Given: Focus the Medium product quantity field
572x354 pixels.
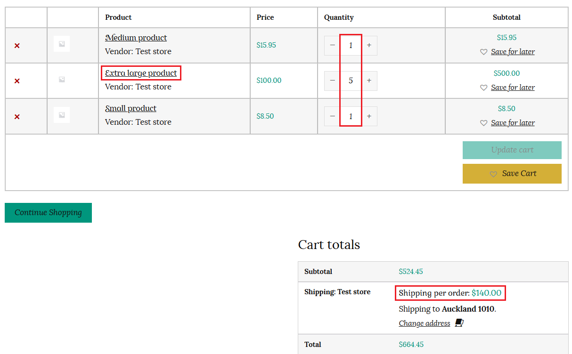Looking at the screenshot, I should 351,45.
